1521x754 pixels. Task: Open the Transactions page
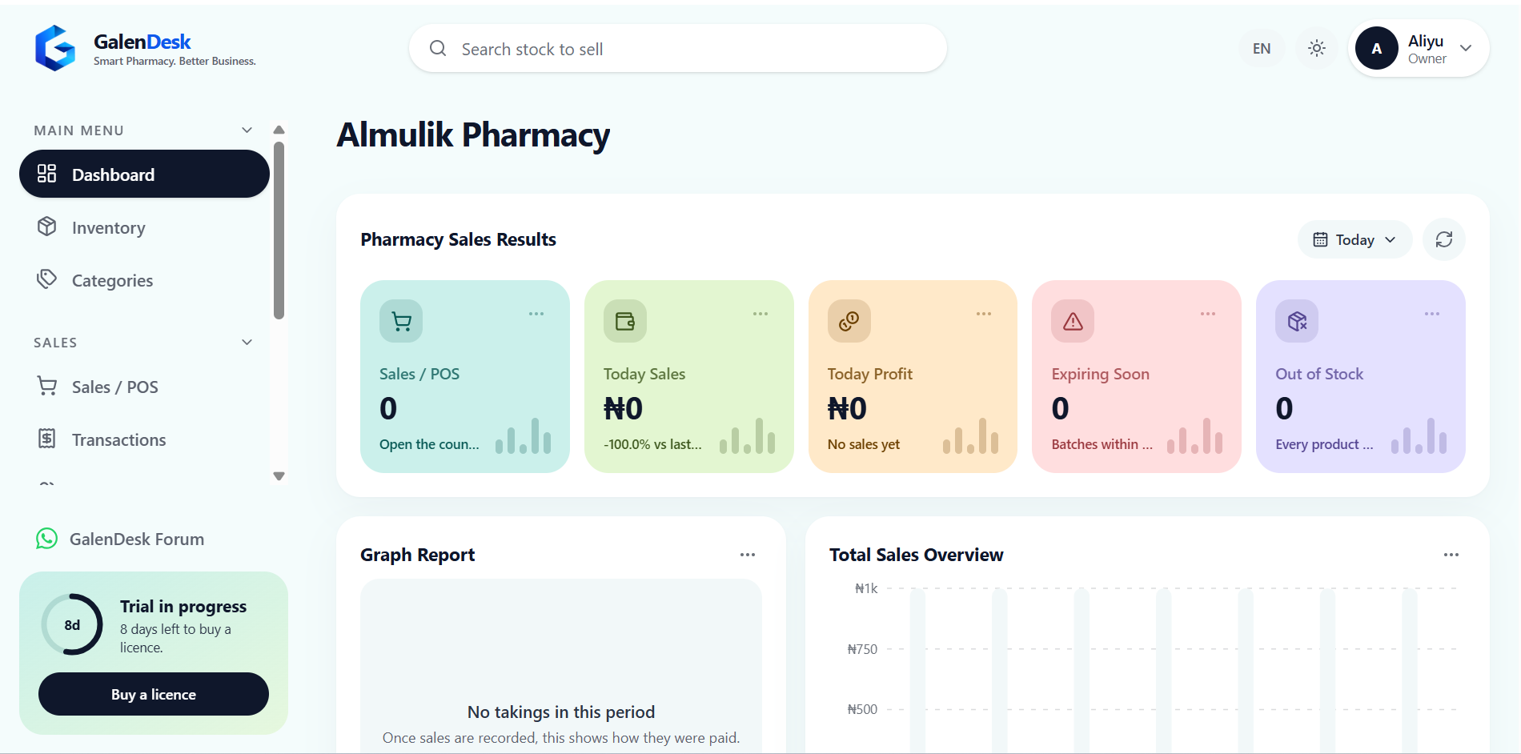pos(144,439)
